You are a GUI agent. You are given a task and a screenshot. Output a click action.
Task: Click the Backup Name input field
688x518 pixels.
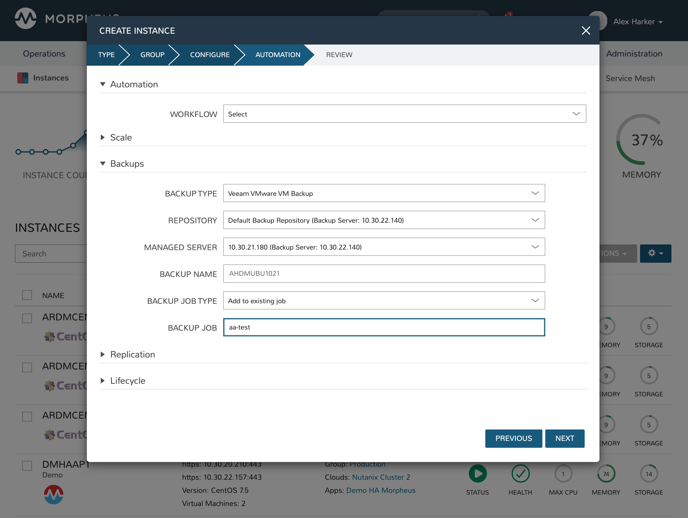(x=384, y=274)
